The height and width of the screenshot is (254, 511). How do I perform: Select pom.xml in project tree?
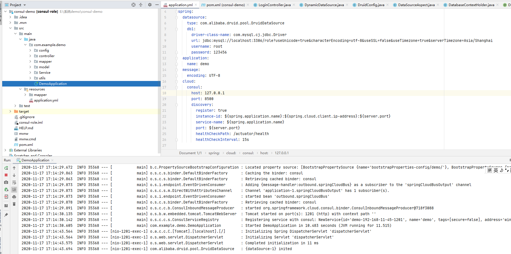coord(26,145)
